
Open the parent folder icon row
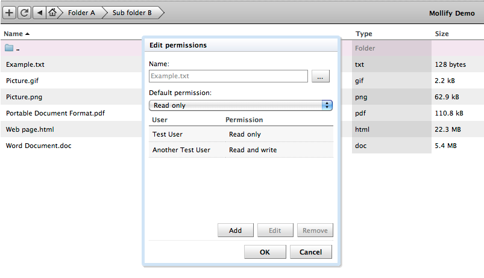[9, 48]
